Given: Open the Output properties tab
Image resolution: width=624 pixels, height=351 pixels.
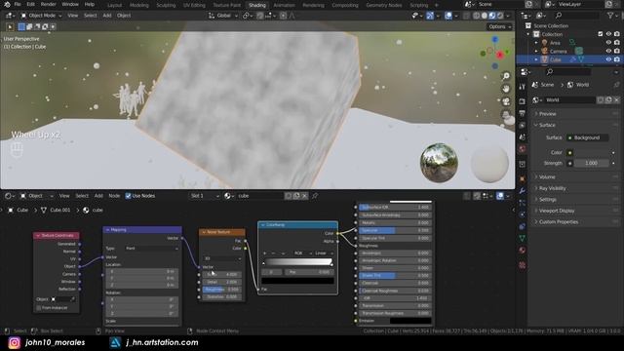Looking at the screenshot, I should (523, 113).
